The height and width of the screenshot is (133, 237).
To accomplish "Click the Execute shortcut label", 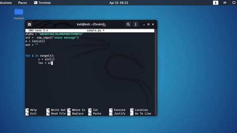I will 120,110.
